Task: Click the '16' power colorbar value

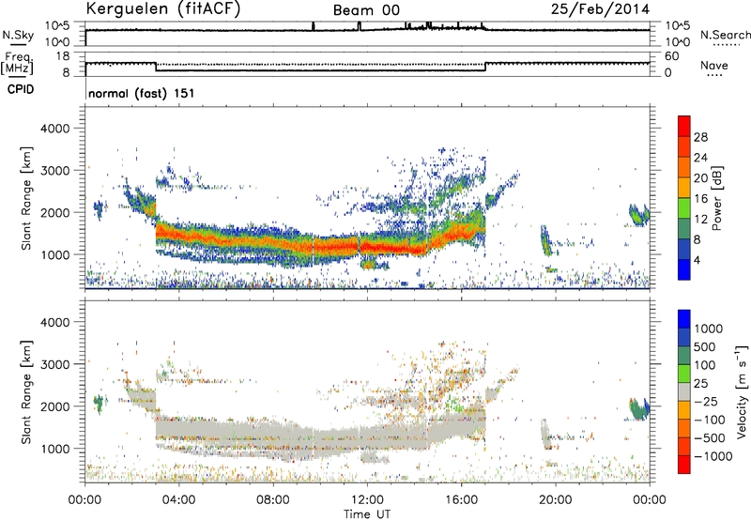Action: coord(700,199)
